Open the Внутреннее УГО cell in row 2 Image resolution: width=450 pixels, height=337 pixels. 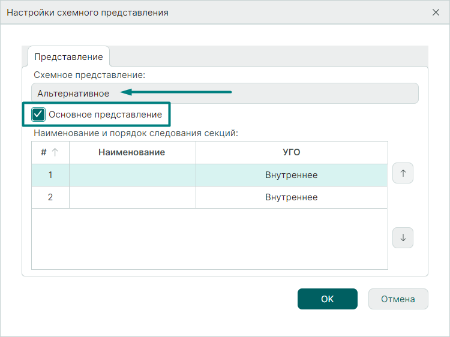291,197
